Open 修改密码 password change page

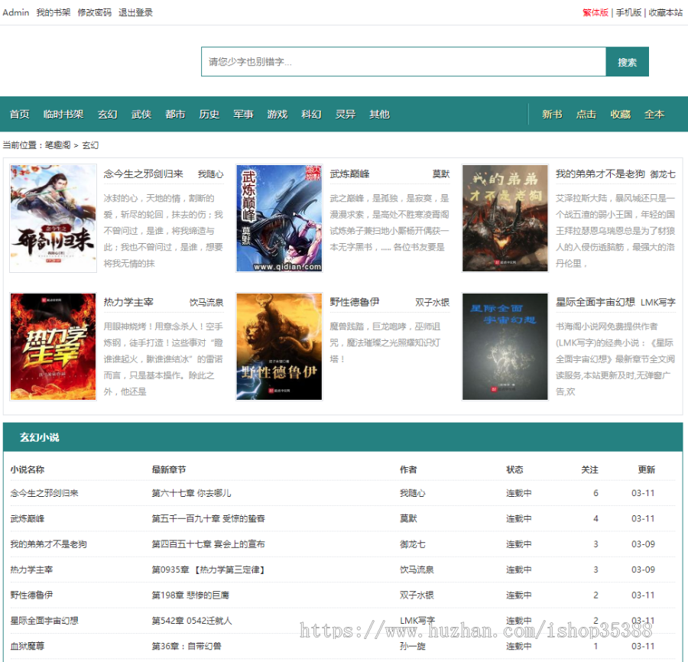[95, 12]
